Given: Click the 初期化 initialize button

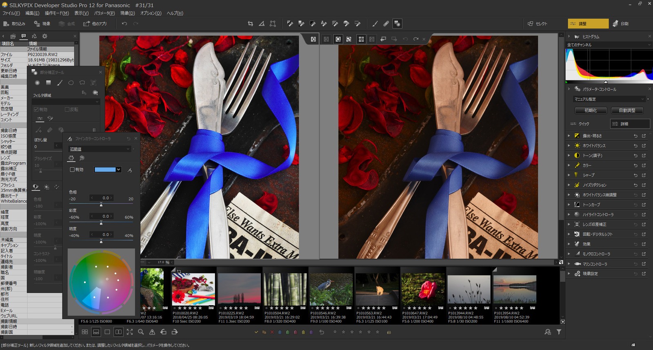Looking at the screenshot, I should point(591,110).
